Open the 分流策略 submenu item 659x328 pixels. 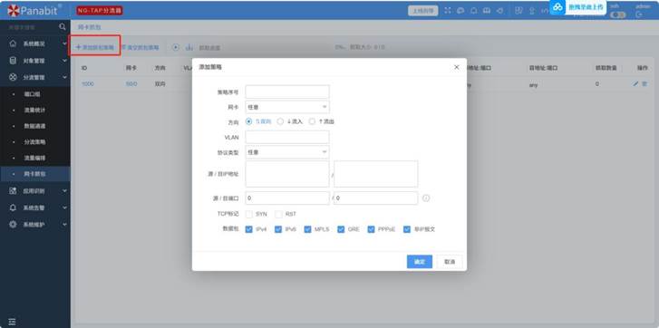35,142
